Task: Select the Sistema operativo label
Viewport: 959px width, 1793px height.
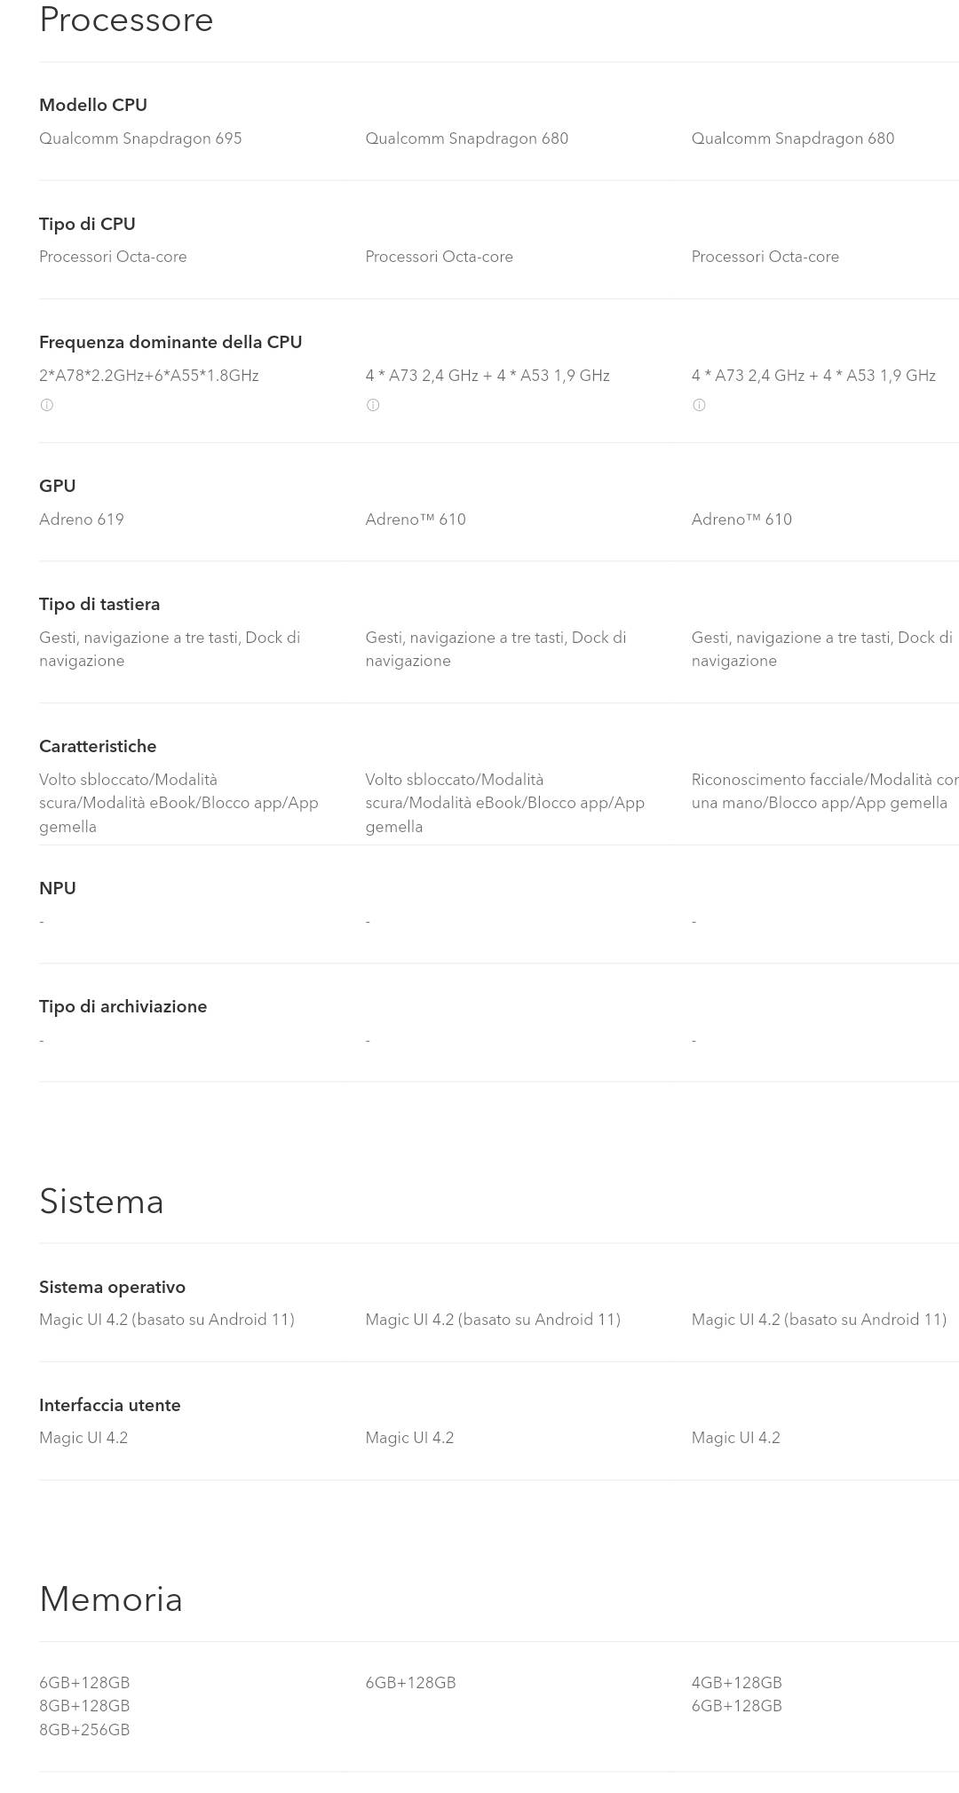Action: click(x=112, y=1287)
